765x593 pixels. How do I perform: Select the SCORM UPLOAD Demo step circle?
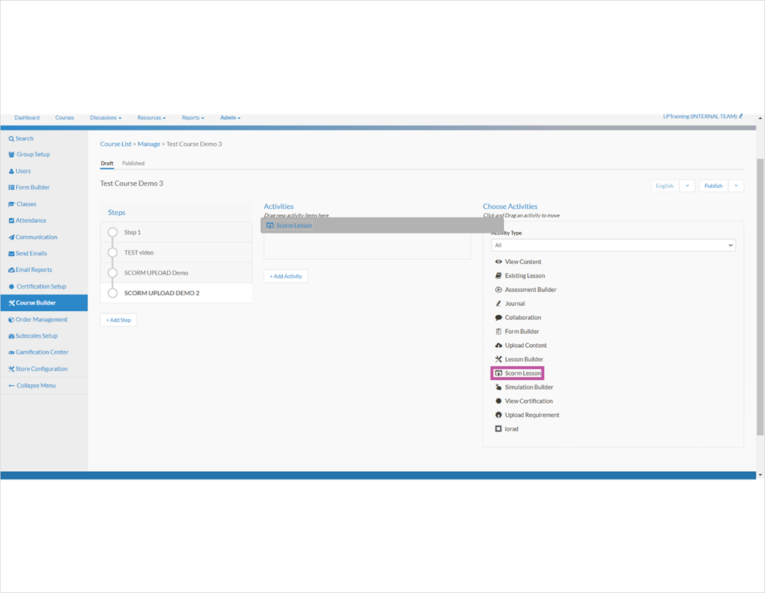coord(112,272)
